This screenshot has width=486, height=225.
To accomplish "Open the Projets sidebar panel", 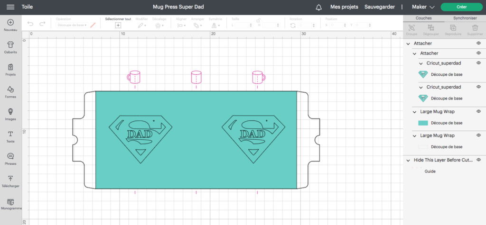I will pos(10,70).
